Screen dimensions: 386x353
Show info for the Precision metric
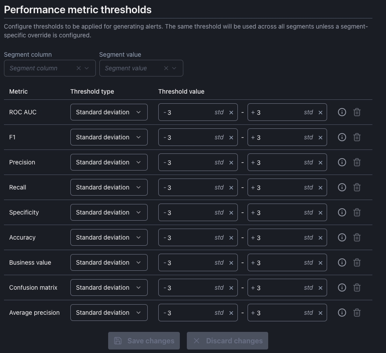coord(342,162)
